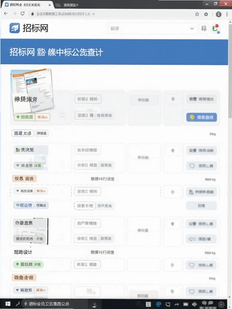This screenshot has height=309, width=232.
Task: Click the heart button in the bottom row
Action: [201, 291]
